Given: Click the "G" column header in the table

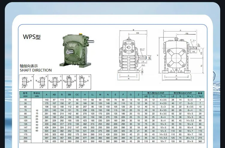Looking at the screenshot, I should [x=131, y=94].
